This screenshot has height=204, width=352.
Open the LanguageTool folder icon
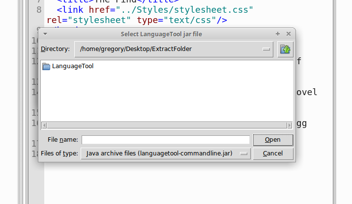46,66
